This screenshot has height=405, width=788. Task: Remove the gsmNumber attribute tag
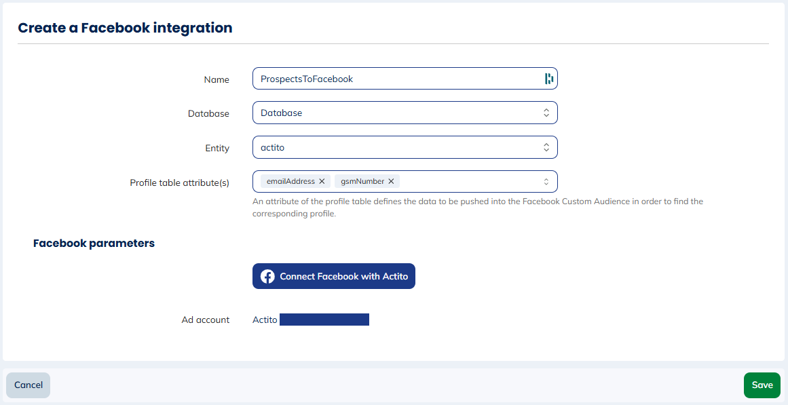tap(391, 181)
